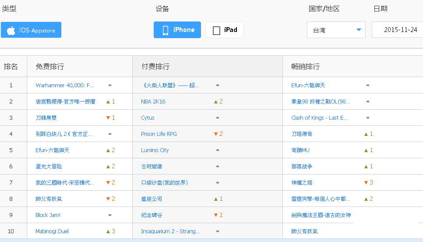
Task: Open Efun-六龍御天 in free ranking
Action: (x=53, y=150)
